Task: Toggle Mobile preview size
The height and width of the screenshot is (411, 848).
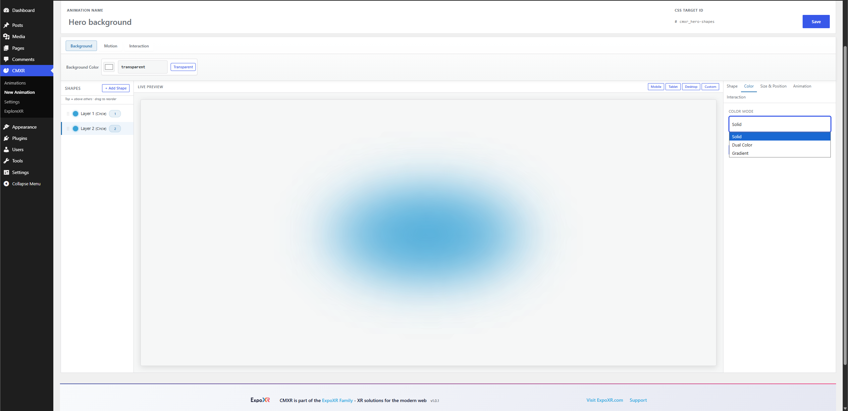Action: tap(656, 87)
